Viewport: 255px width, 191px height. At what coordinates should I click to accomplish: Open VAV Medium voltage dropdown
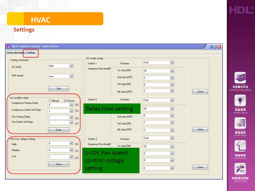(71, 150)
